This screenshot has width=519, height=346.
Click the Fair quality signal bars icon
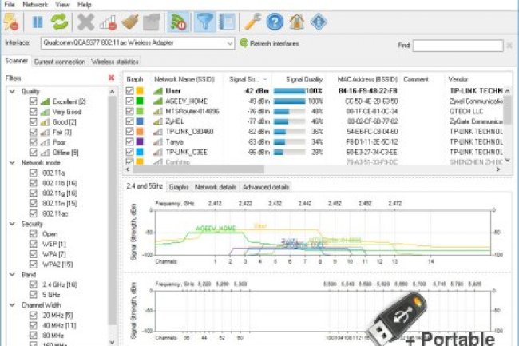(x=45, y=133)
